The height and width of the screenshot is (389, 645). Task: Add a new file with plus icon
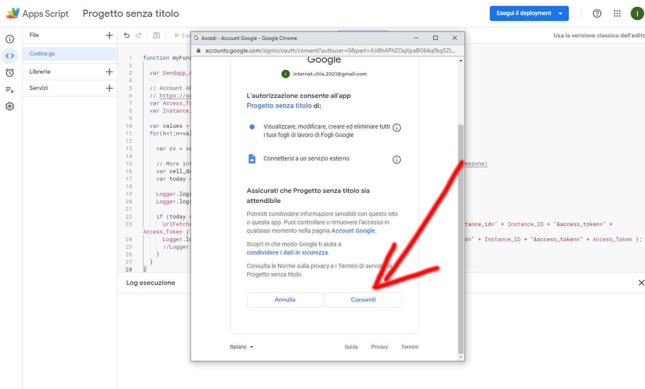[x=109, y=35]
